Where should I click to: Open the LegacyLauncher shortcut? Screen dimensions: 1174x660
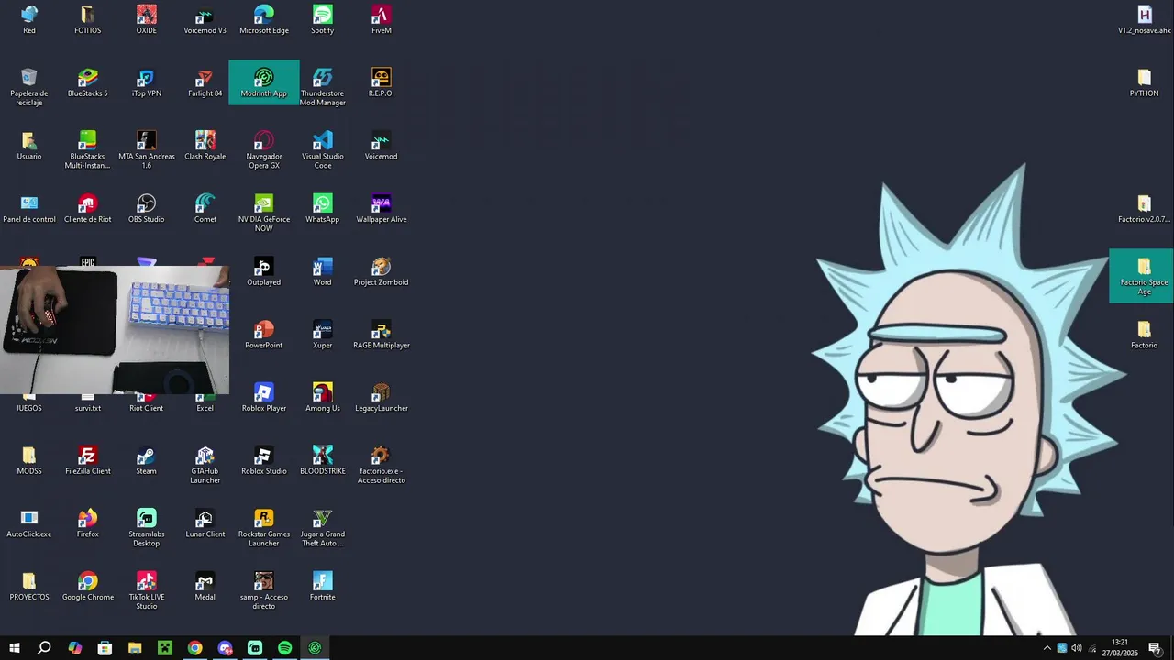(x=382, y=398)
